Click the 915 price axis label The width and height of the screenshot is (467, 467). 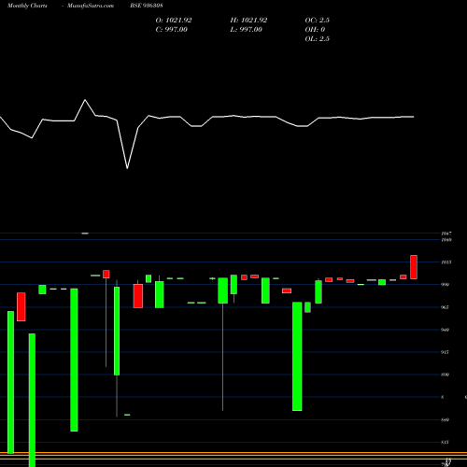coord(445,352)
